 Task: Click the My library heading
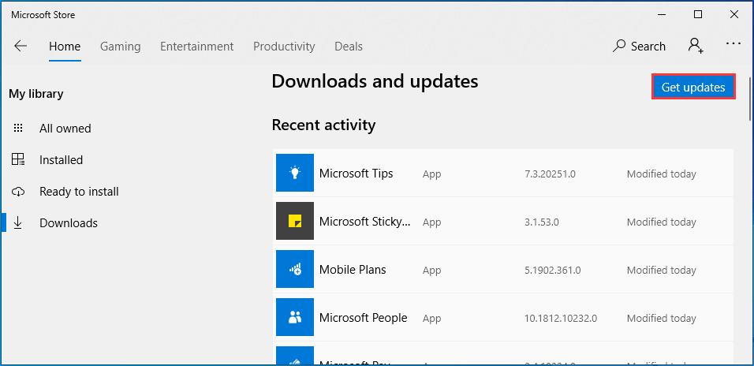(x=36, y=94)
